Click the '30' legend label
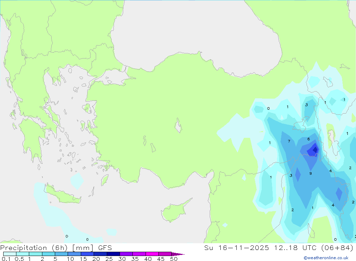 pos(122,259)
